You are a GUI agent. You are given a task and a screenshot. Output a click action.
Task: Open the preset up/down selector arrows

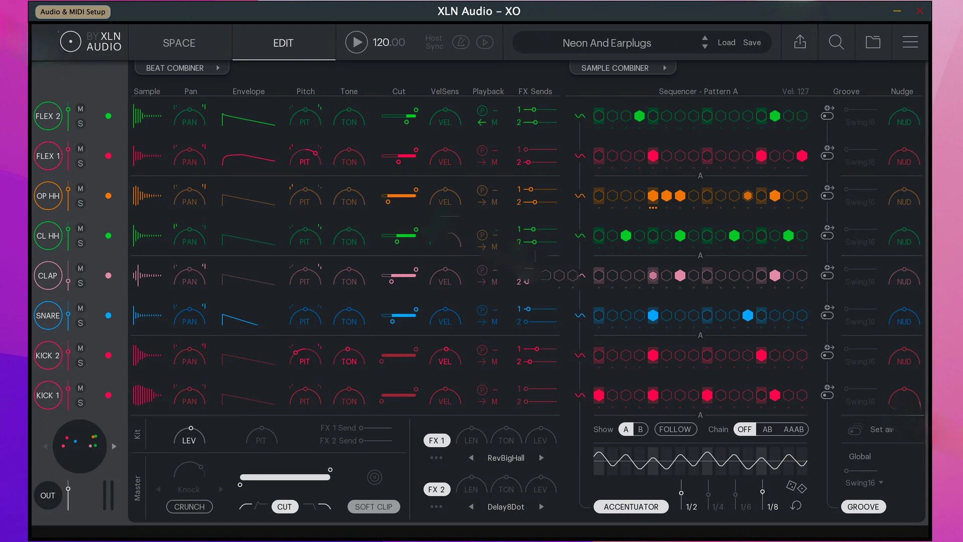click(x=705, y=42)
